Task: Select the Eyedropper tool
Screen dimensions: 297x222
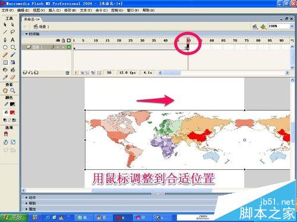Action: coord(5,78)
